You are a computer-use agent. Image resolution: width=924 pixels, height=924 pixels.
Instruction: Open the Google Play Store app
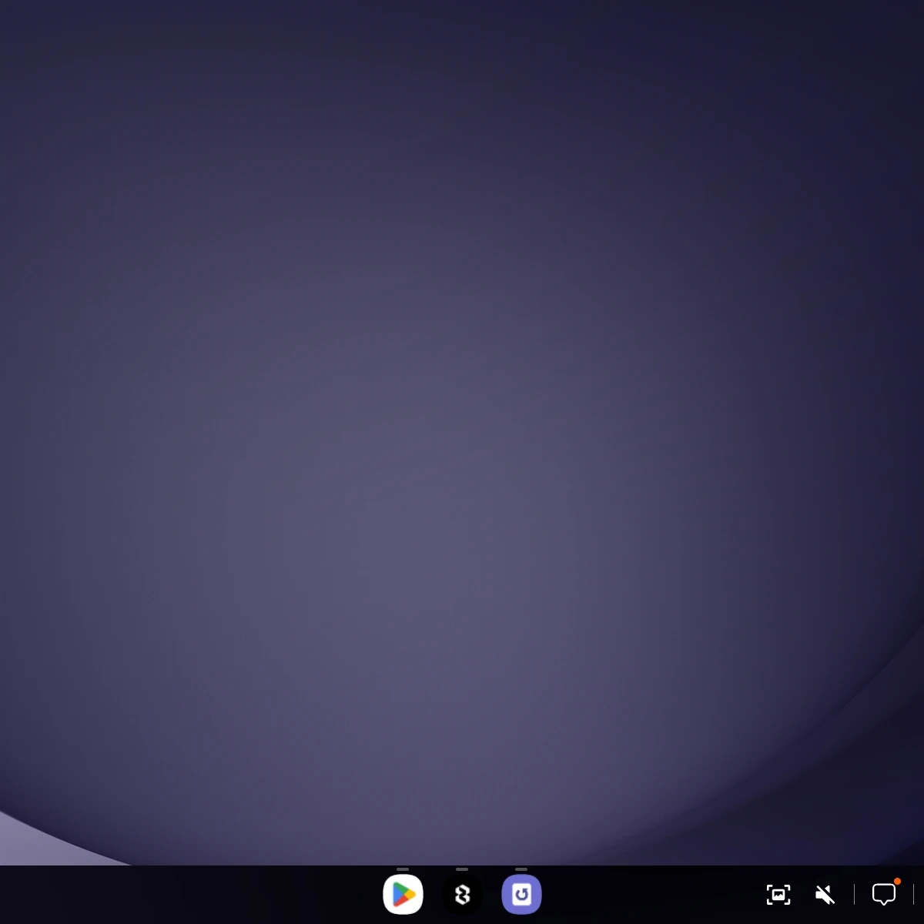(x=403, y=894)
